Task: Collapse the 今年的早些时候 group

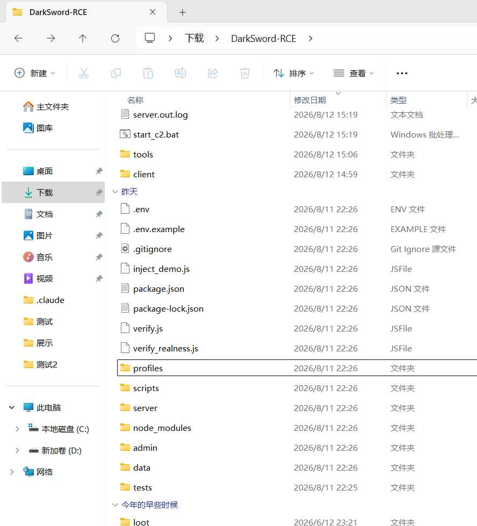Action: click(x=115, y=505)
